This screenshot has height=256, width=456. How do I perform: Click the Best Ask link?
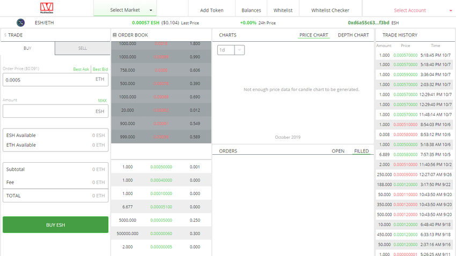81,69
